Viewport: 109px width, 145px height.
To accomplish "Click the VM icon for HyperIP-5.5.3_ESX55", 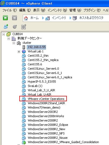I will pos(24,82).
